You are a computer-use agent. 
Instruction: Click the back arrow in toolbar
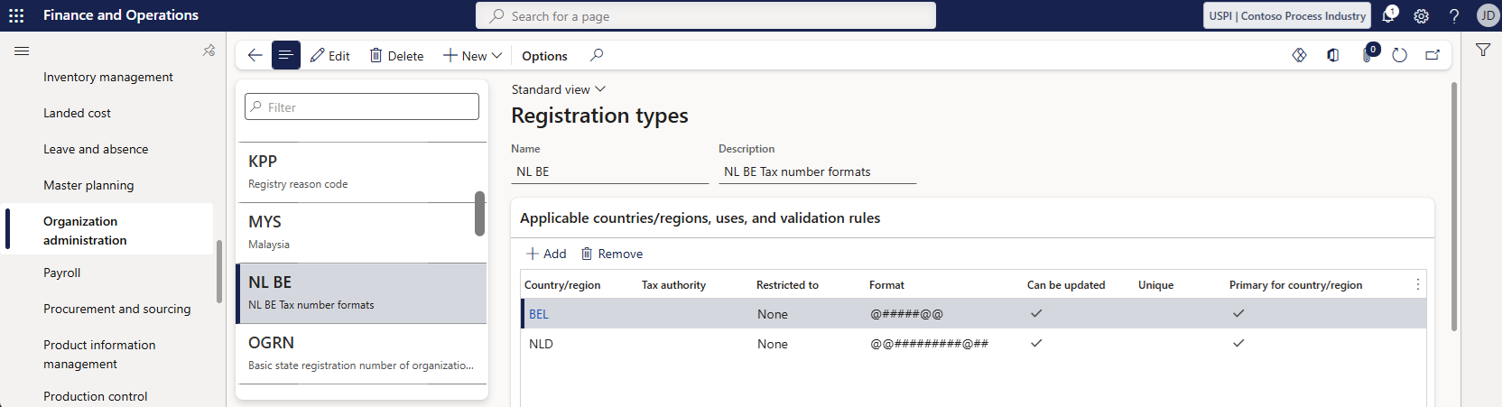point(255,55)
